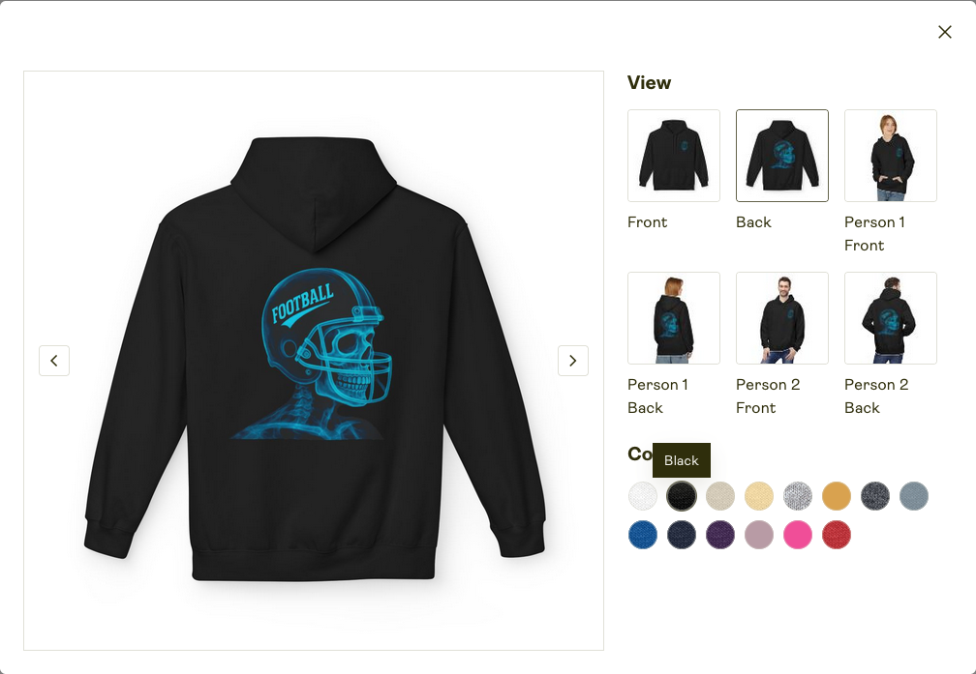This screenshot has height=674, width=976.
Task: Select the gold orange color swatch
Action: click(x=836, y=496)
